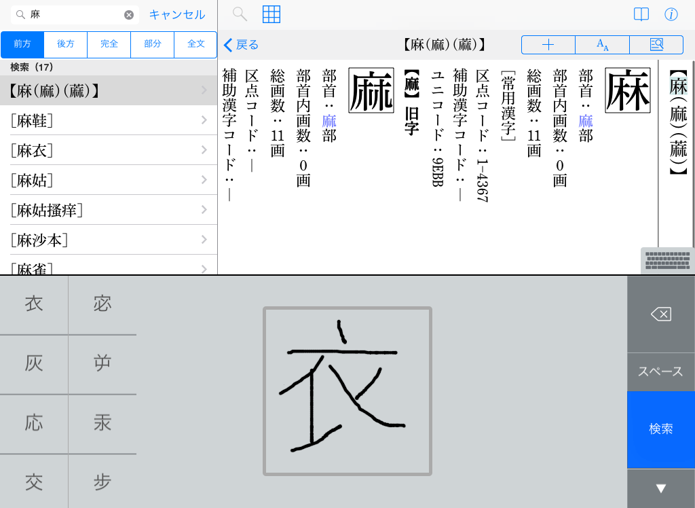Open the 麻鞋 entry in results
695x508 pixels.
109,120
